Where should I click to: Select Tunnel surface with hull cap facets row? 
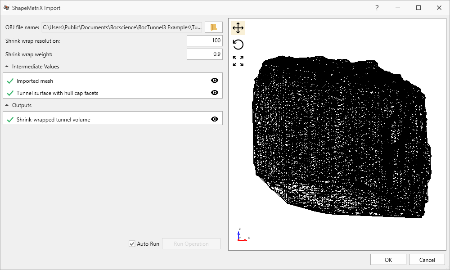pyautogui.click(x=112, y=93)
